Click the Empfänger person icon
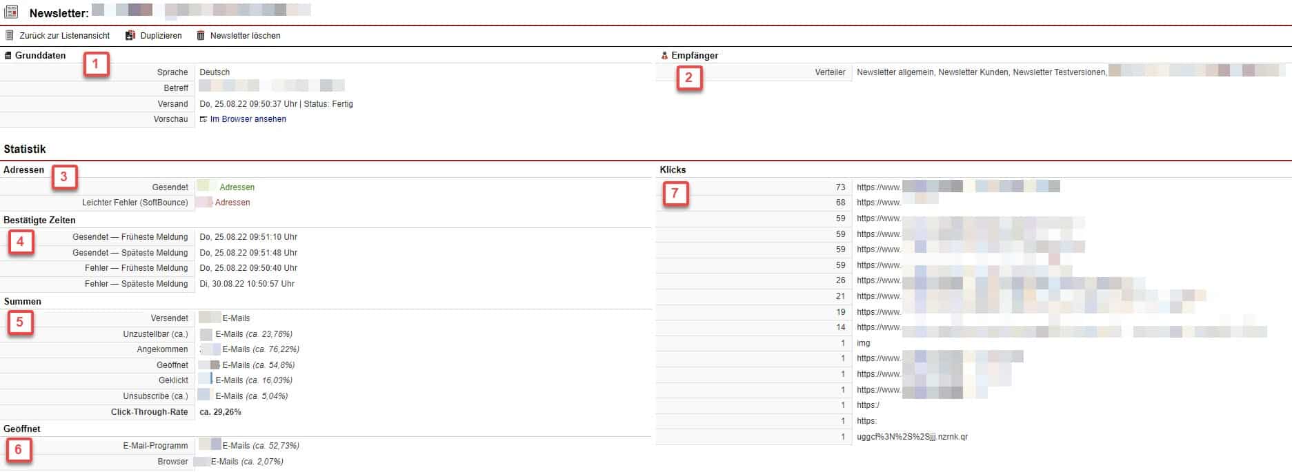The width and height of the screenshot is (1292, 472). point(664,55)
